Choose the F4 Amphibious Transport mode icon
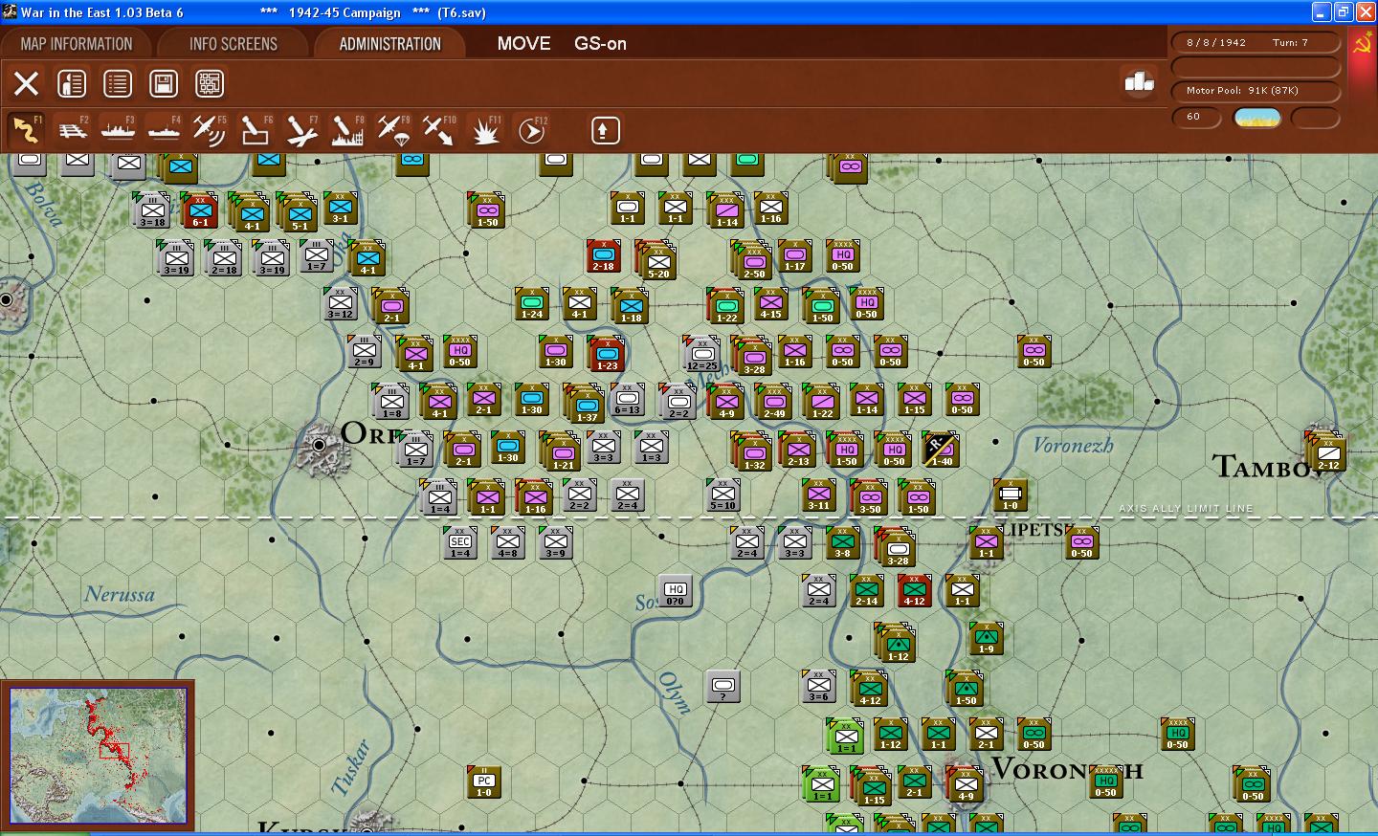The height and width of the screenshot is (836, 1378). (x=164, y=130)
